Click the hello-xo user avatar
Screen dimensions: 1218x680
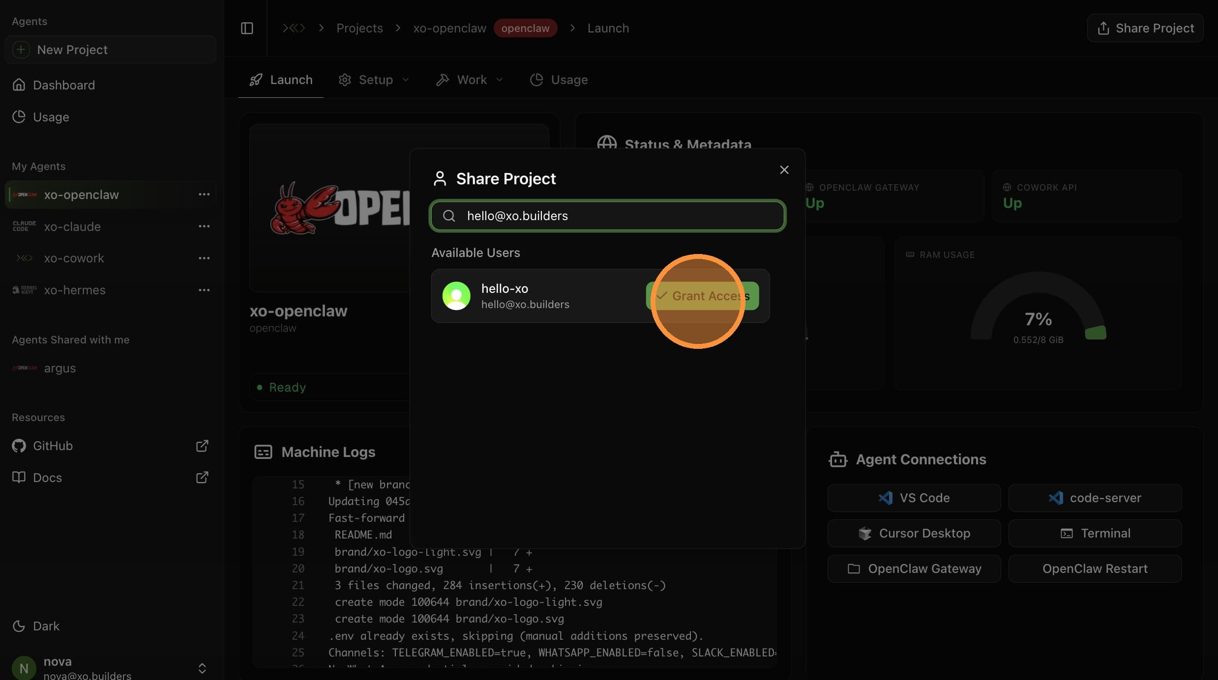456,296
